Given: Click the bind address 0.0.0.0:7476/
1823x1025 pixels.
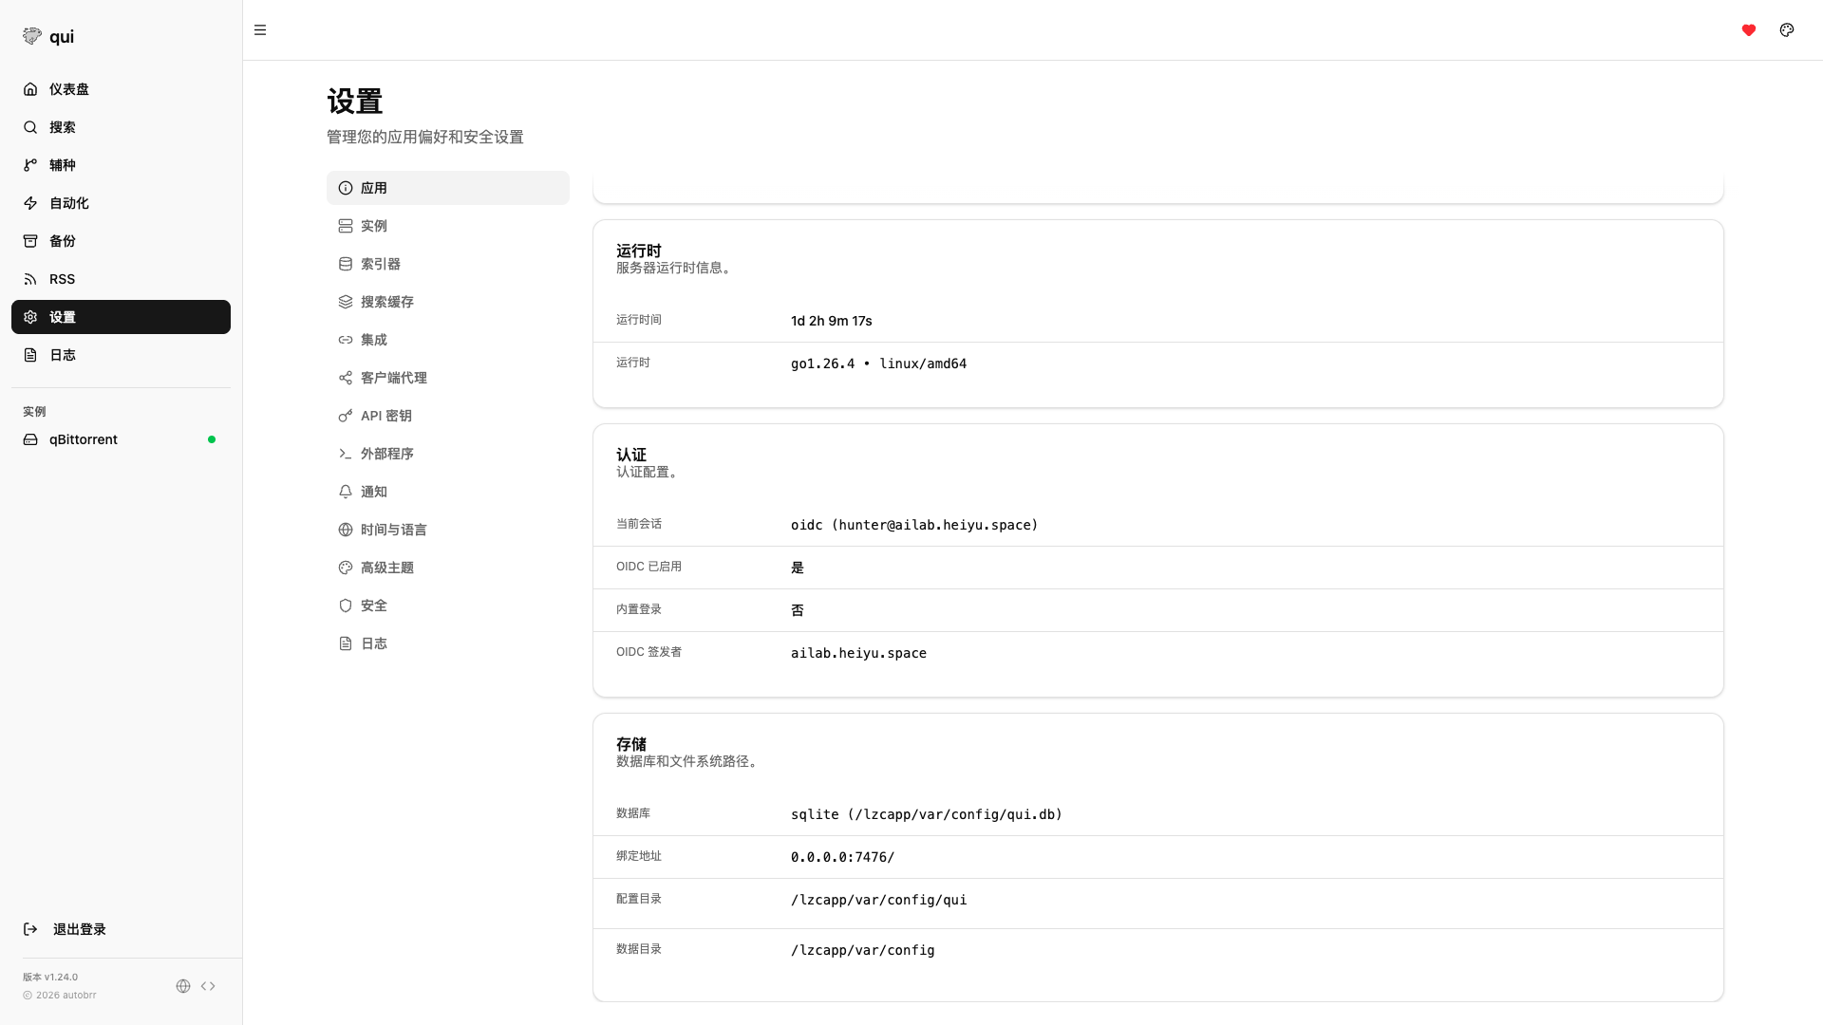Looking at the screenshot, I should pos(843,857).
